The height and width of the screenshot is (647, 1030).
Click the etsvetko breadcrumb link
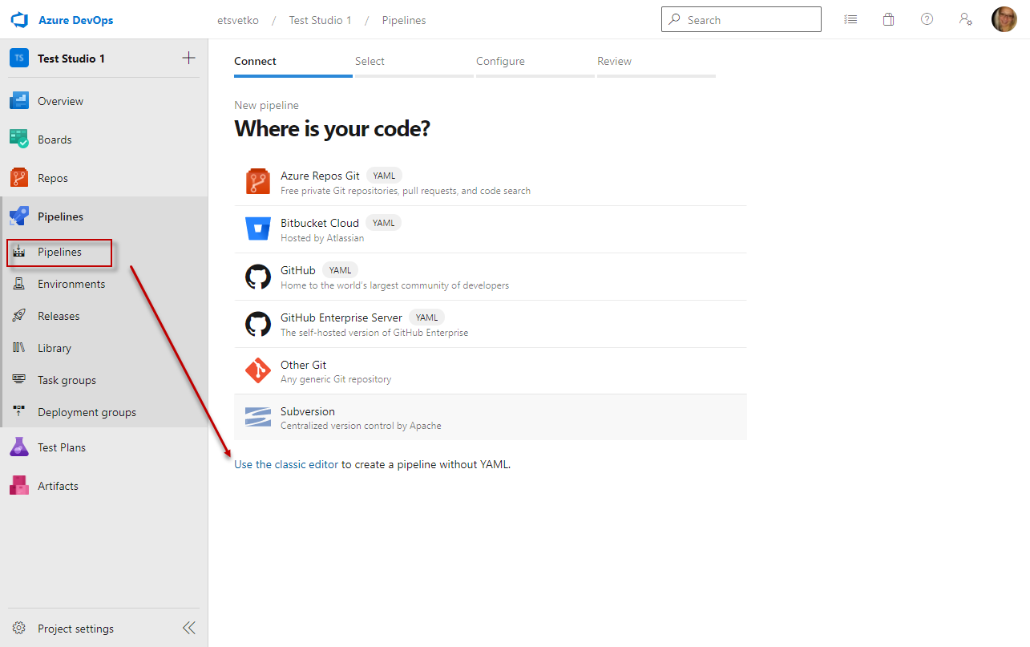[238, 20]
